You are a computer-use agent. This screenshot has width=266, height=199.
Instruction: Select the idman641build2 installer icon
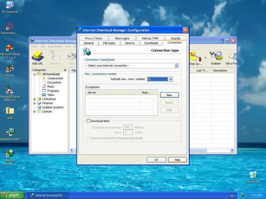[10, 134]
